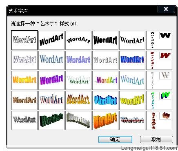
Task: Pick the black arched WordArt style
Action: point(78,40)
